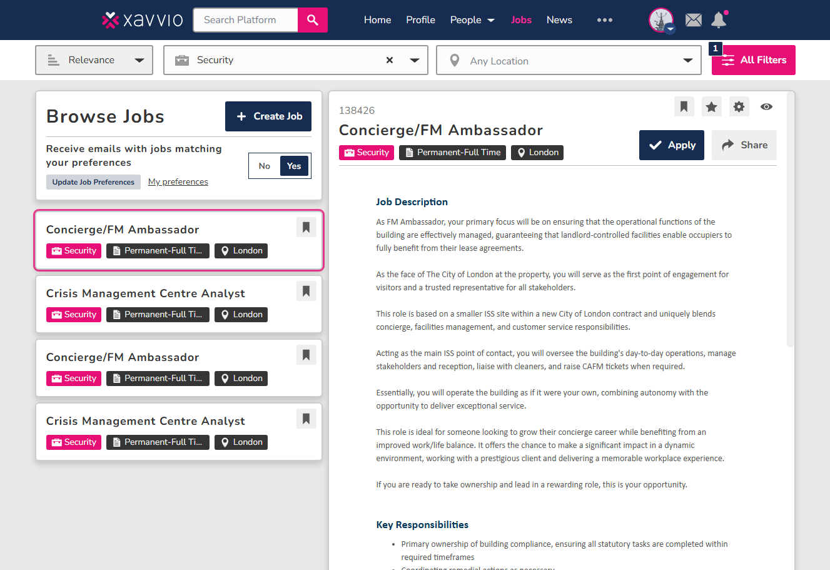Clear the Security category filter
Image resolution: width=830 pixels, height=570 pixels.
coord(390,60)
